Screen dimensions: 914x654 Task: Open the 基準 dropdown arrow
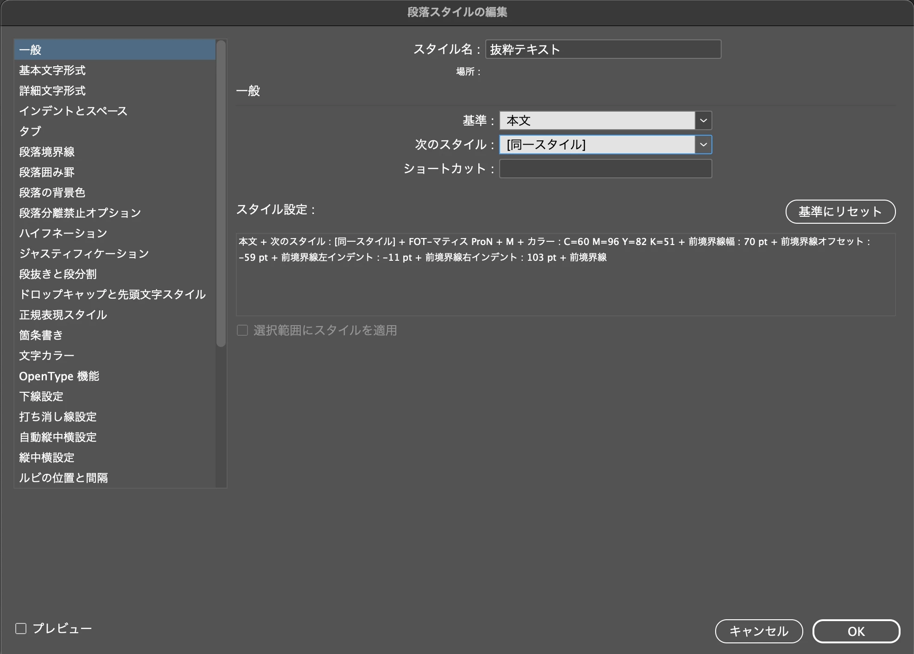click(x=703, y=121)
